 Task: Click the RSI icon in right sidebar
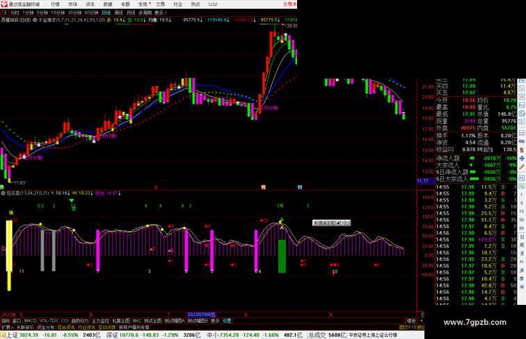[522, 141]
